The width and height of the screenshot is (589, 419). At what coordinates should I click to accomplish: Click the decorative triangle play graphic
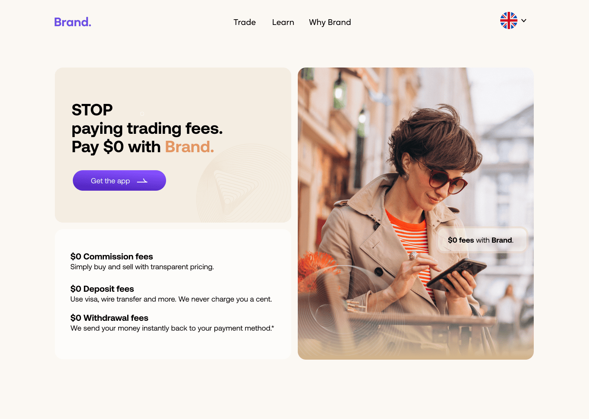coord(234,187)
